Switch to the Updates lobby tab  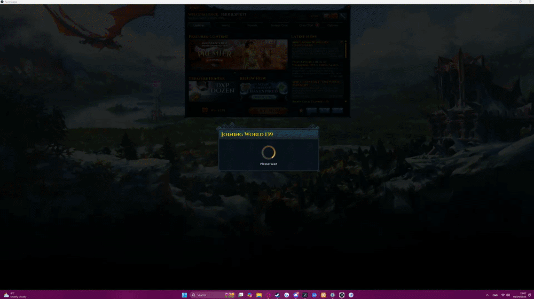[199, 25]
